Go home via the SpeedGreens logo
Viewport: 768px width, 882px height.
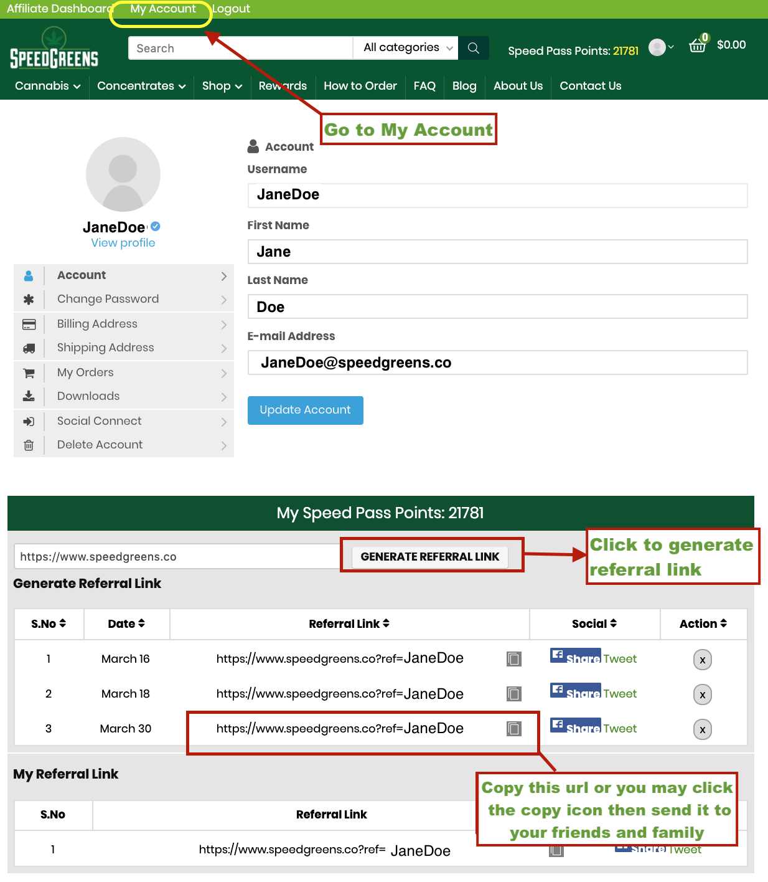54,48
